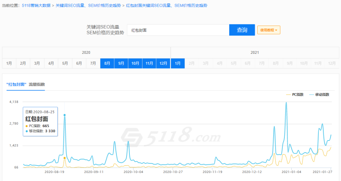341x181 pixels.
Task: Click the 1,423 y-axis value
Action: 14,146
